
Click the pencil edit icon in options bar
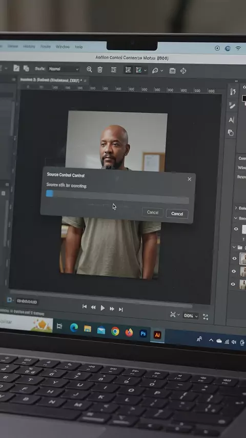(x=16, y=68)
